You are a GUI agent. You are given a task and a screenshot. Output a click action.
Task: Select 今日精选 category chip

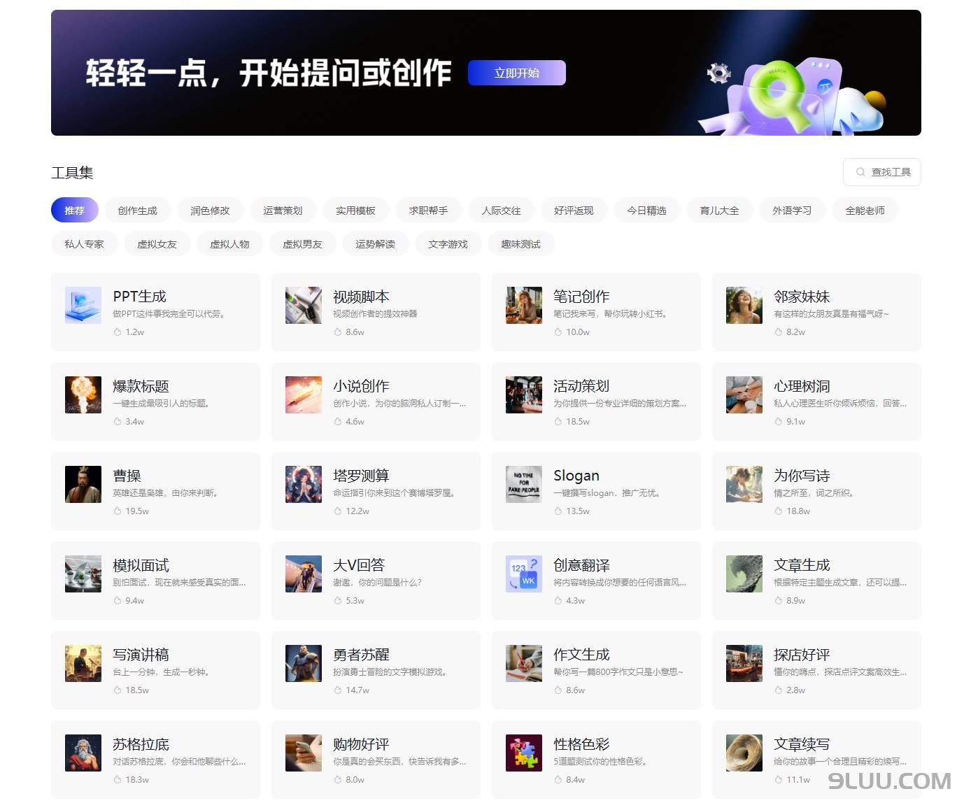pyautogui.click(x=646, y=211)
